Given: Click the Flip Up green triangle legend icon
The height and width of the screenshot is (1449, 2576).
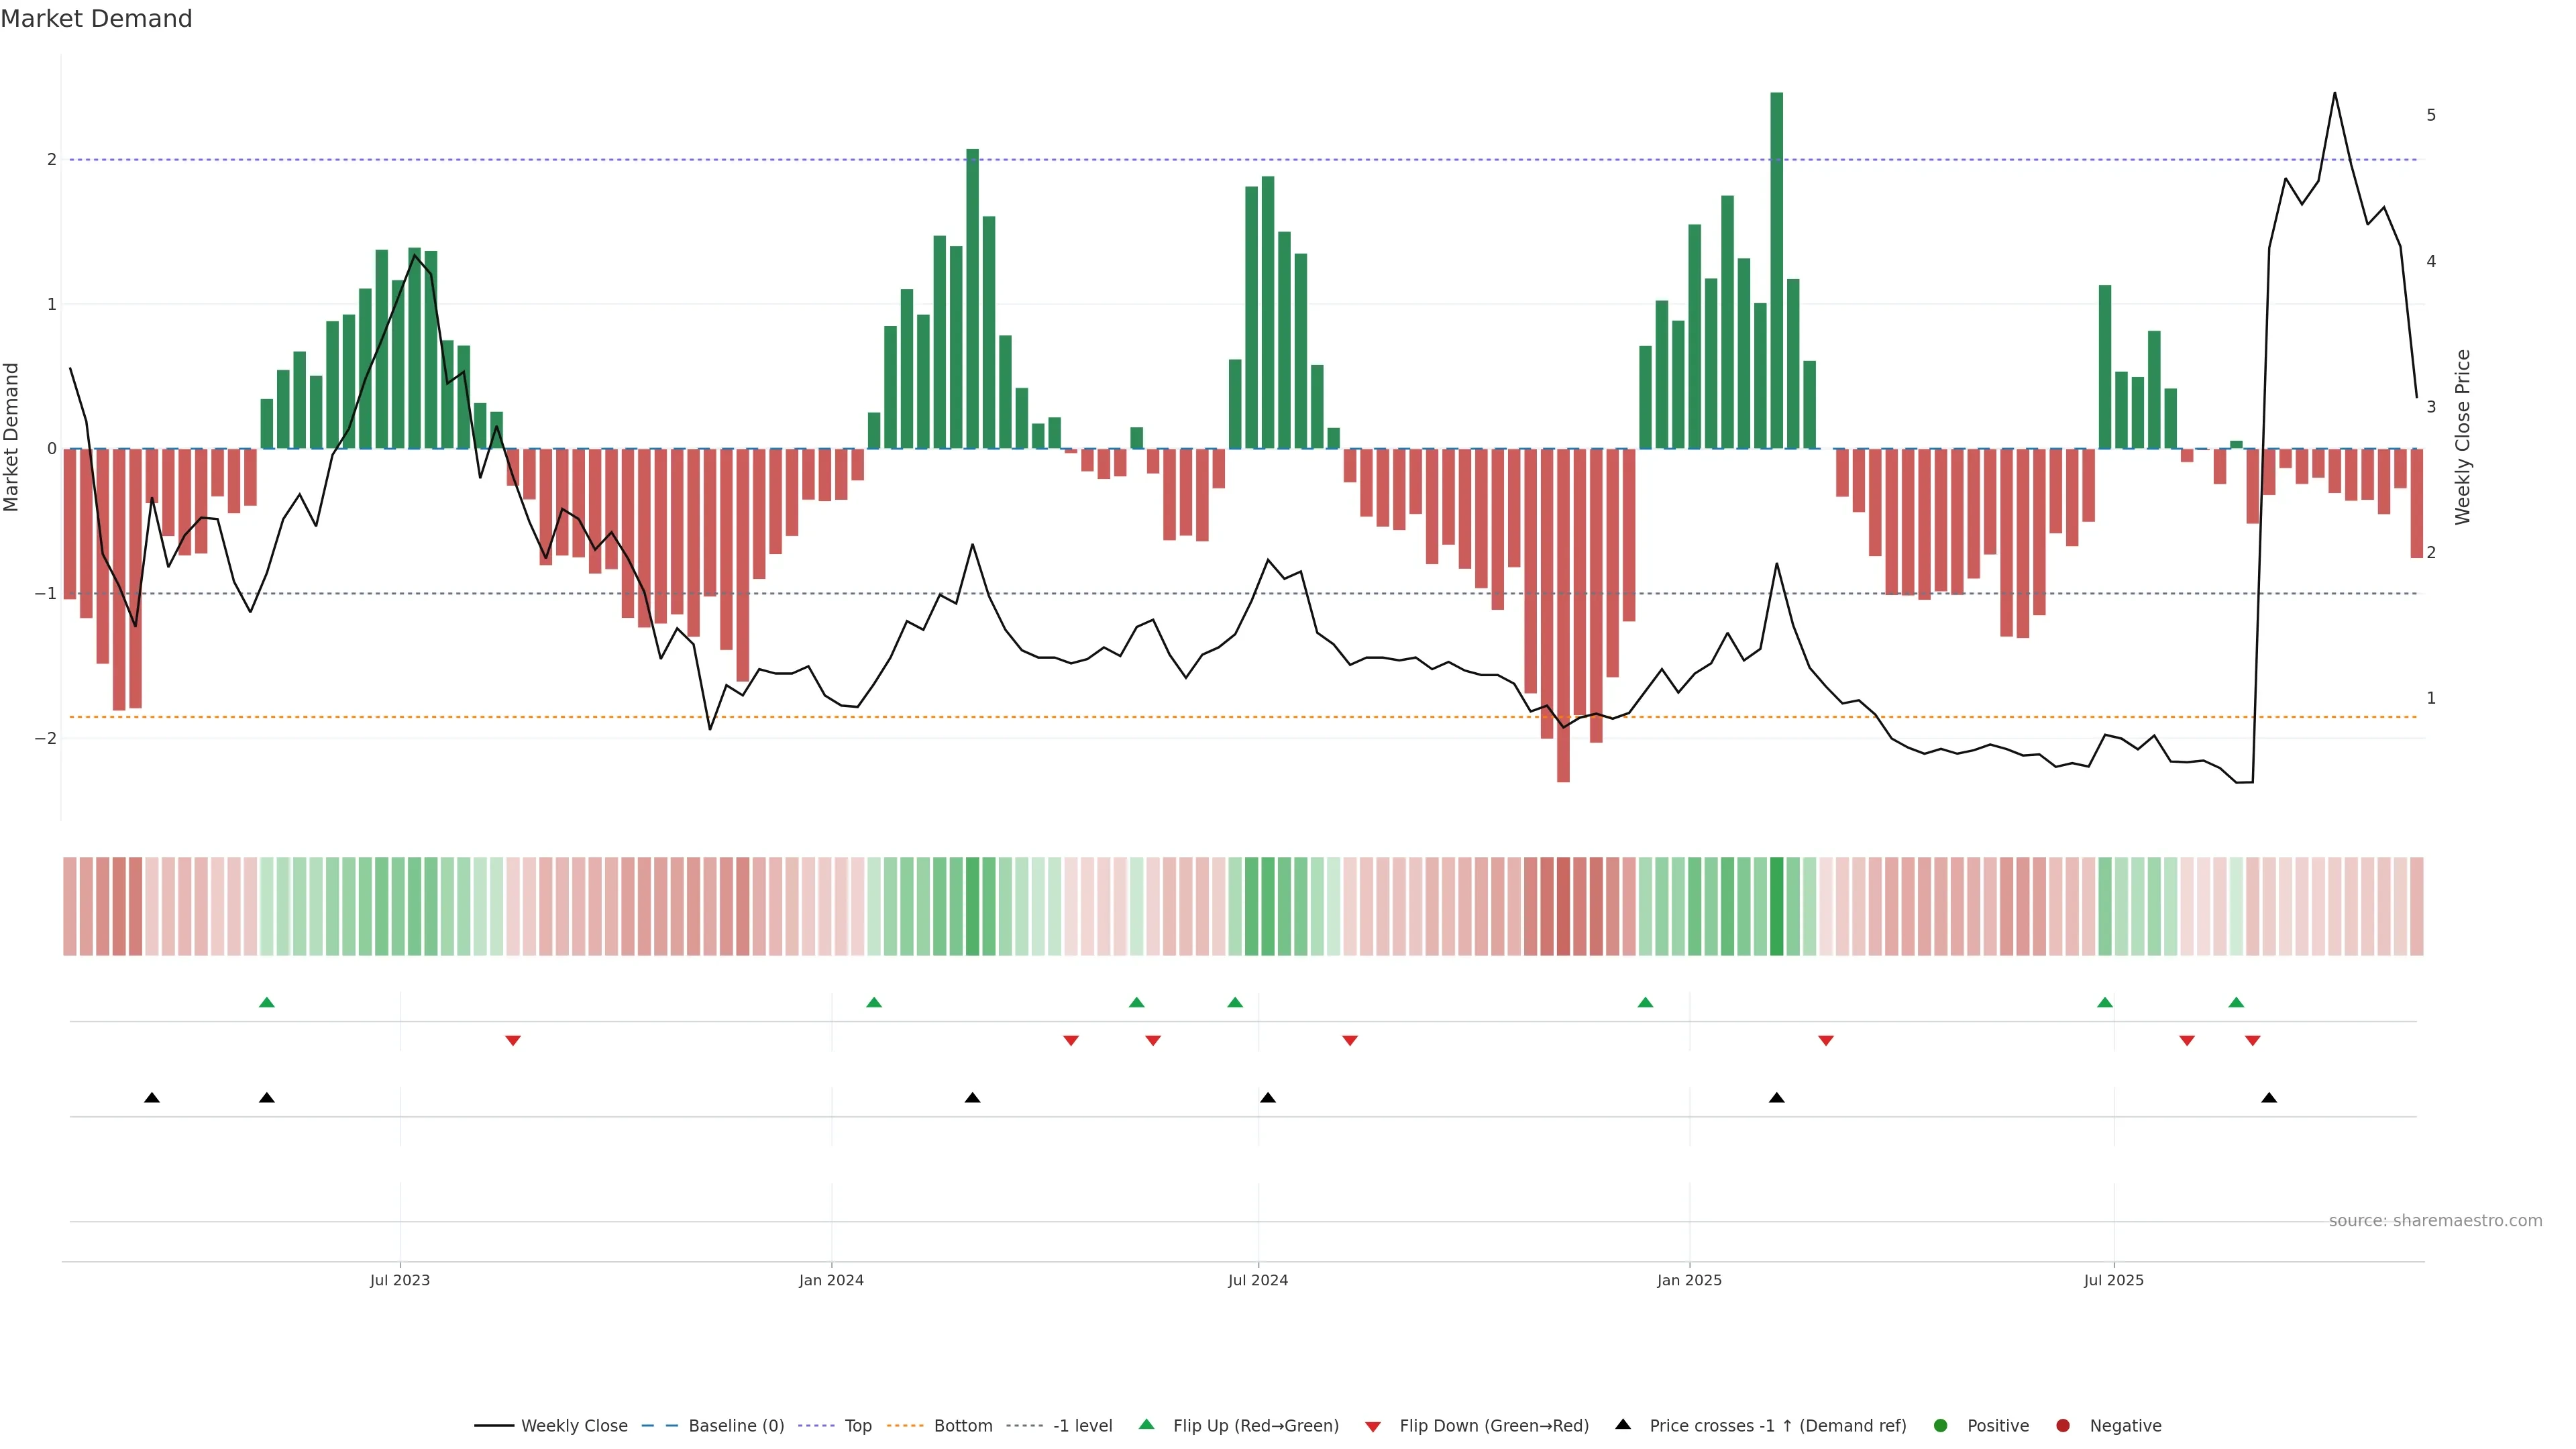Looking at the screenshot, I should tap(1146, 1424).
